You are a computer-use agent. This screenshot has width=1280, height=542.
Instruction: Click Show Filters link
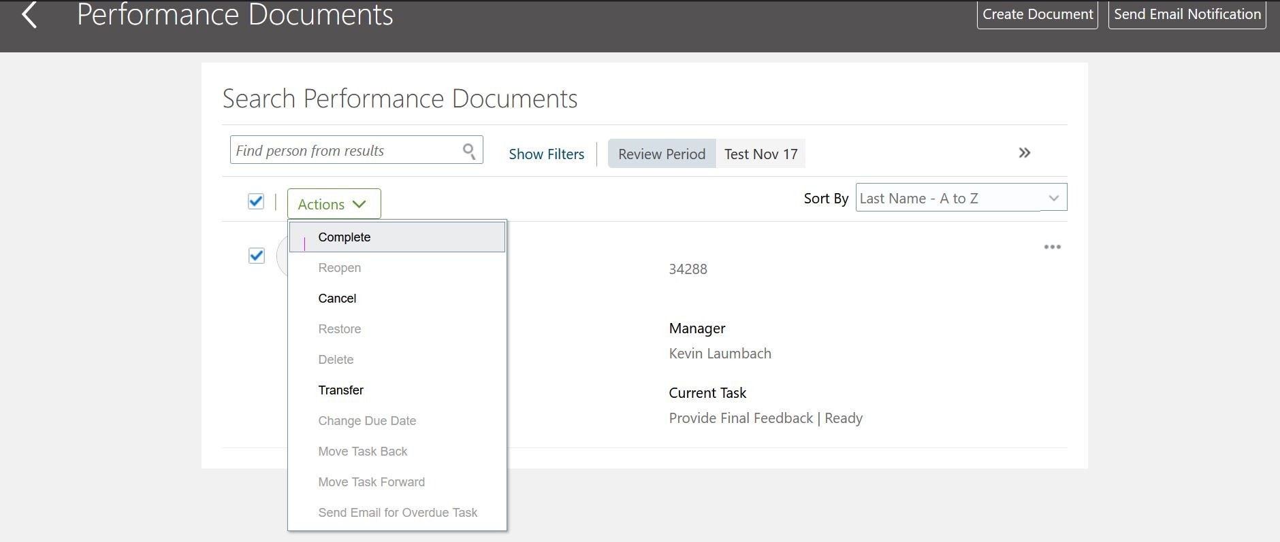point(546,154)
